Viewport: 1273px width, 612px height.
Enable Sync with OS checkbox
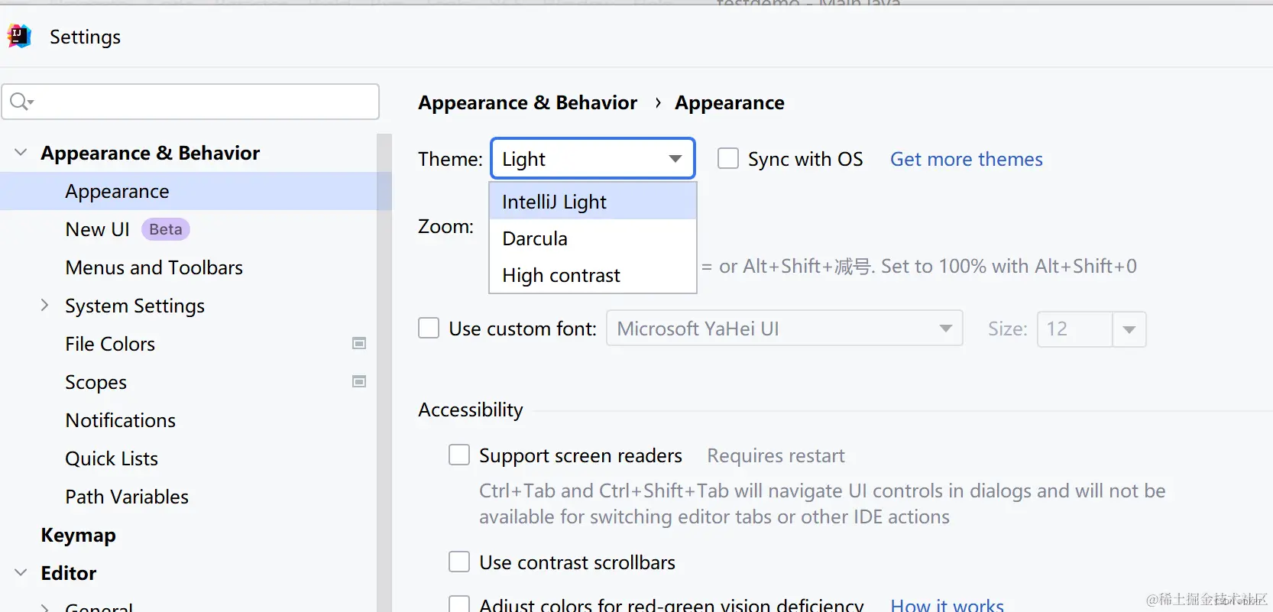click(728, 159)
